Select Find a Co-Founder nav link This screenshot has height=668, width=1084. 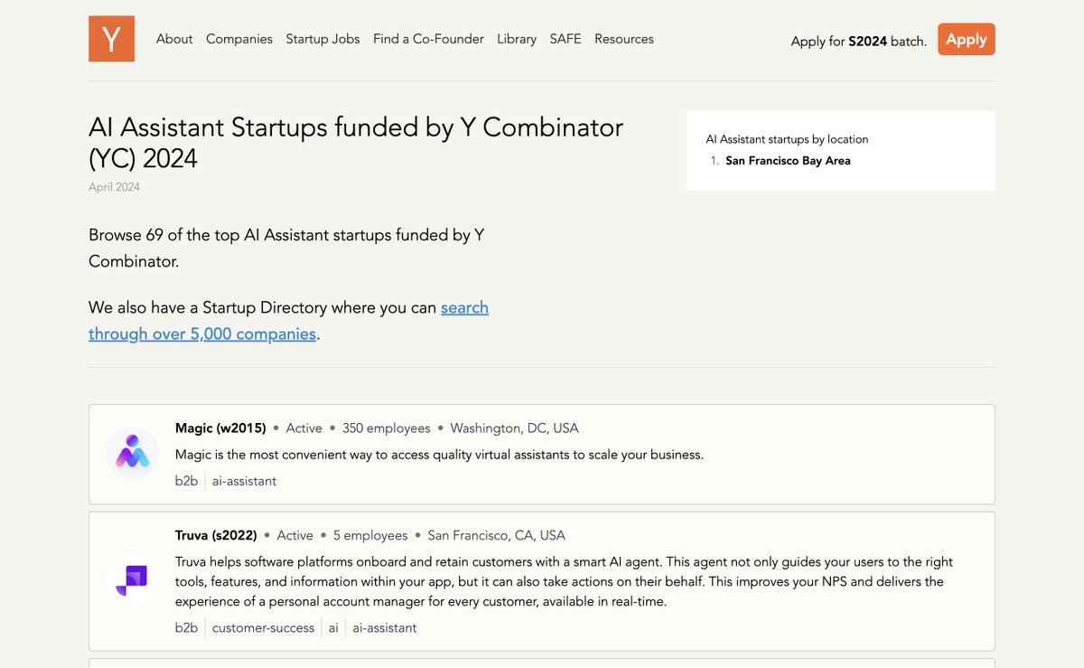click(428, 39)
